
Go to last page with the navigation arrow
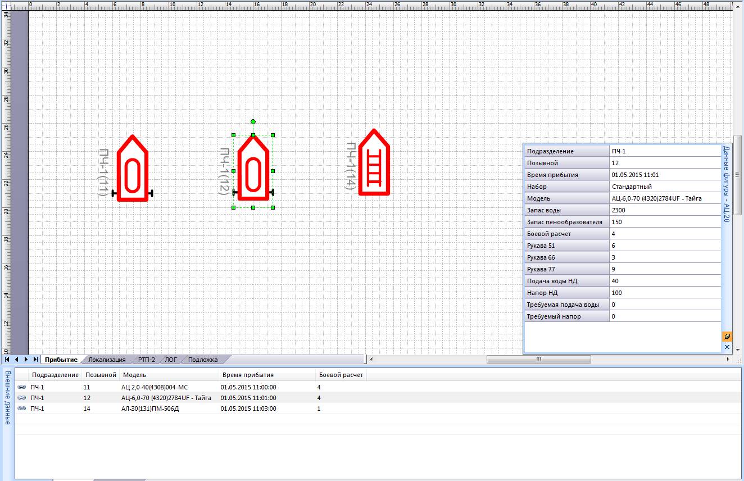coord(35,359)
